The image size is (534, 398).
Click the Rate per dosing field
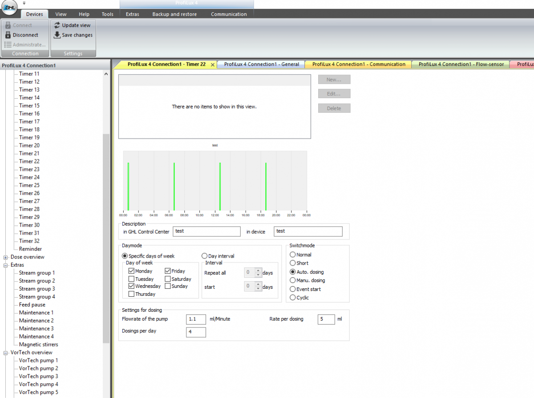click(x=326, y=319)
